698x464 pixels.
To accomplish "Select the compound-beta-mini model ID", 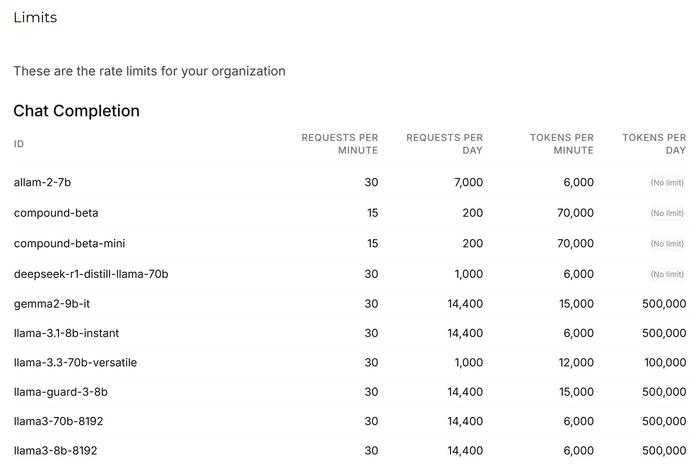I will tap(69, 243).
